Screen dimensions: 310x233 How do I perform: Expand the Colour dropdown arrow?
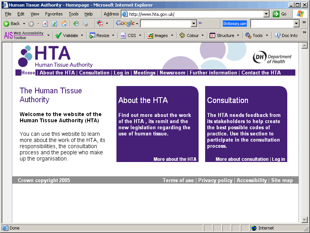coord(202,35)
